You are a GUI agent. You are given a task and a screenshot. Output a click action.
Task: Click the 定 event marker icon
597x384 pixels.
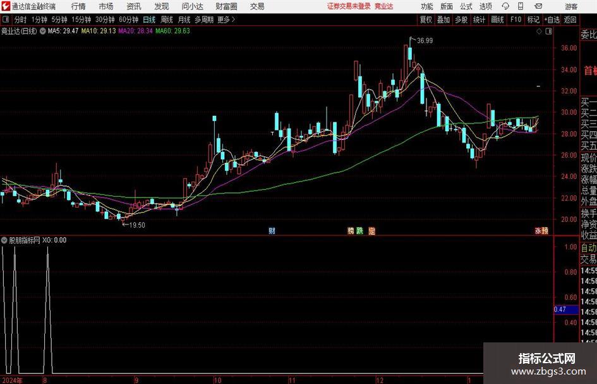[372, 231]
